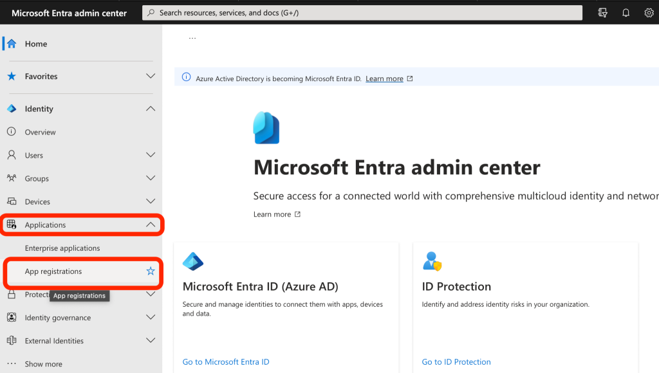Click the search magnifier icon
The height and width of the screenshot is (373, 659).
(x=151, y=13)
